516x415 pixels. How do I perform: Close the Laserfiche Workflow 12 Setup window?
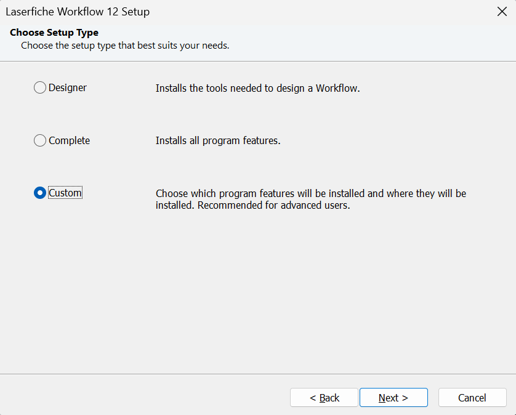point(501,12)
